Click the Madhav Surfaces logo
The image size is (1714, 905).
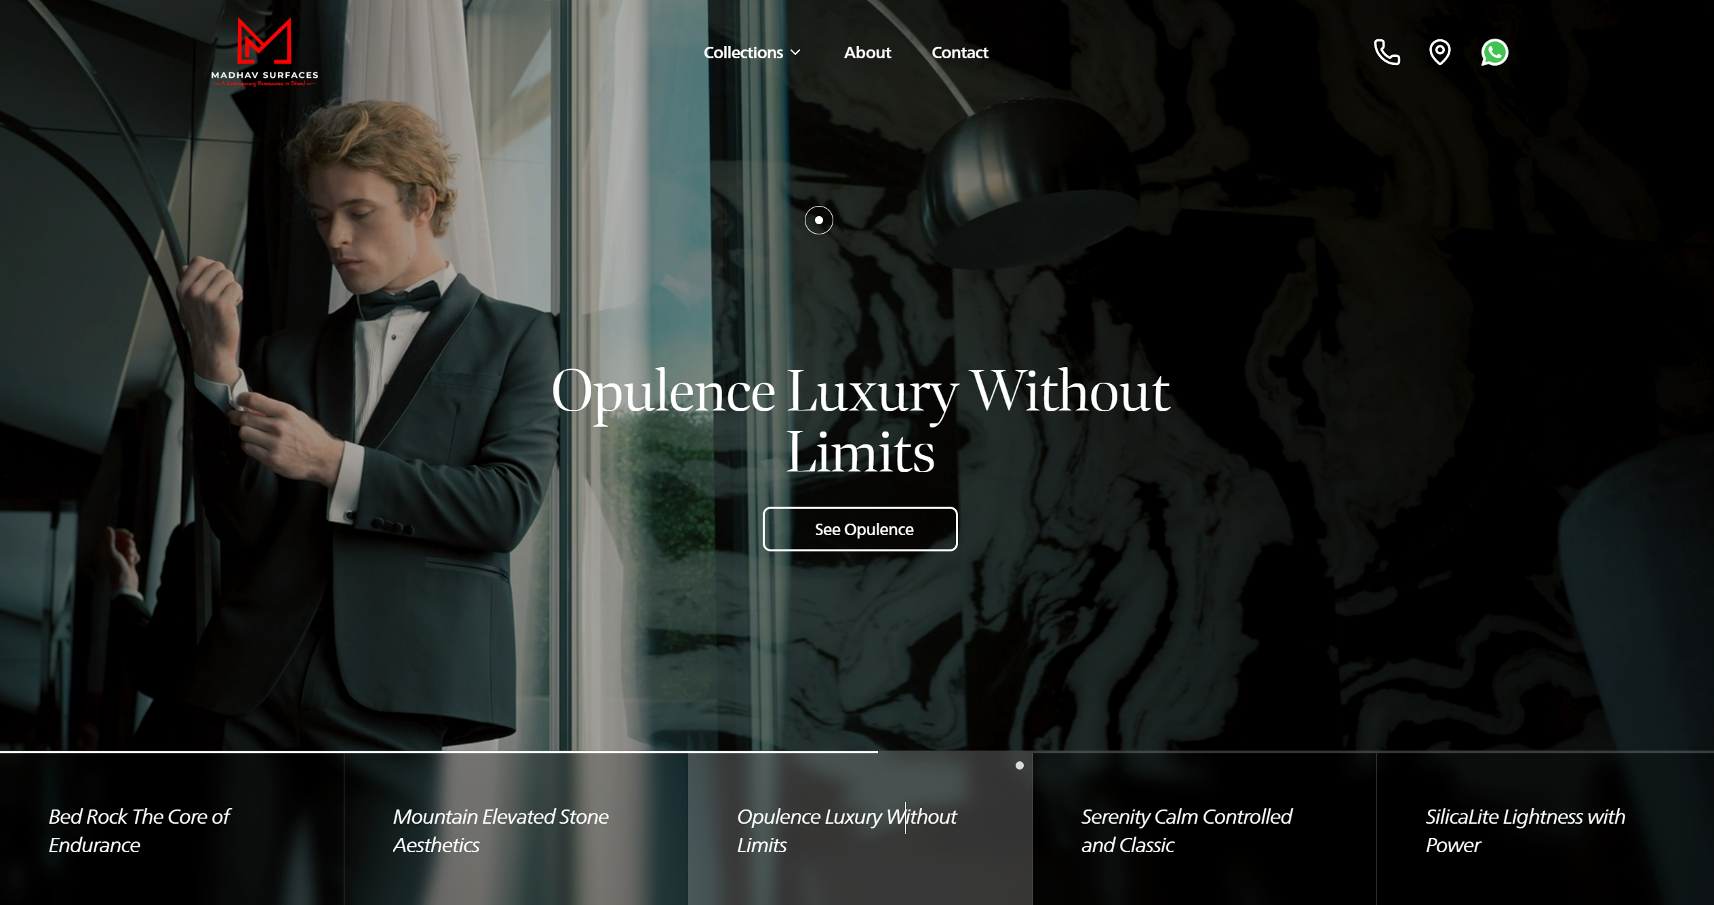(264, 51)
